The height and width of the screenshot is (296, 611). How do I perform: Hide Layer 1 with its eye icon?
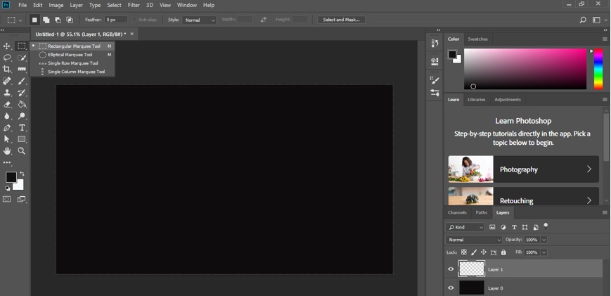pyautogui.click(x=451, y=269)
